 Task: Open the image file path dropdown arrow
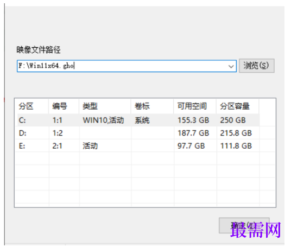(231, 66)
